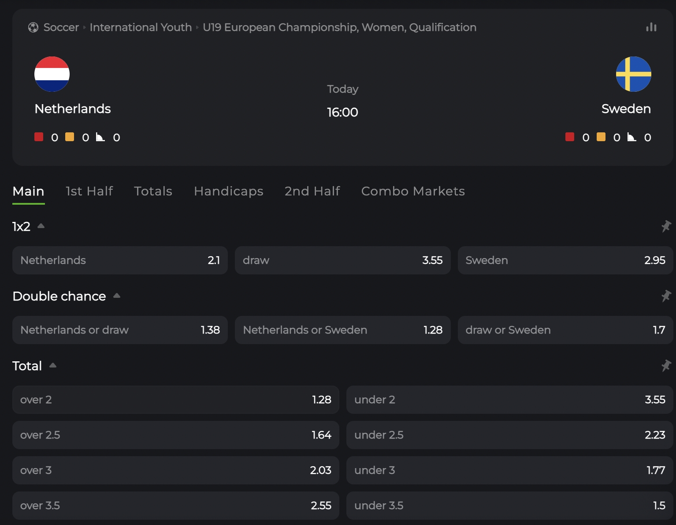Pick under 3 at 1.77
This screenshot has width=676, height=525.
pos(509,470)
